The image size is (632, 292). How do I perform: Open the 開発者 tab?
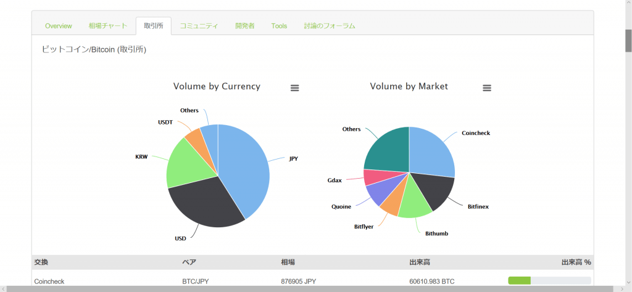[245, 26]
